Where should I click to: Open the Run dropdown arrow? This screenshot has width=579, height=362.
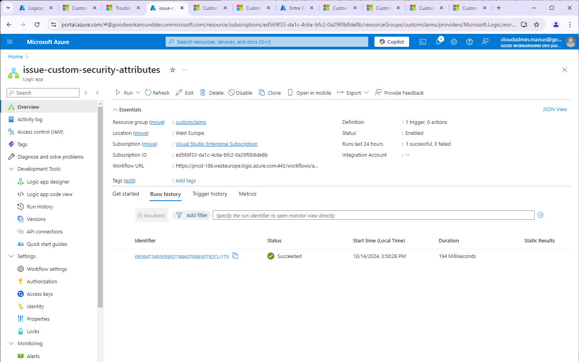pyautogui.click(x=138, y=93)
